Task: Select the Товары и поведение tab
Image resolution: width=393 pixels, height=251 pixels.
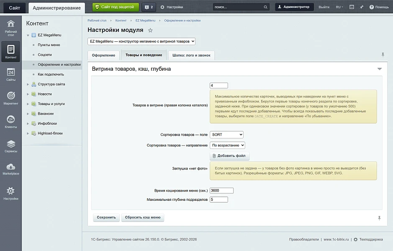Action: [144, 55]
